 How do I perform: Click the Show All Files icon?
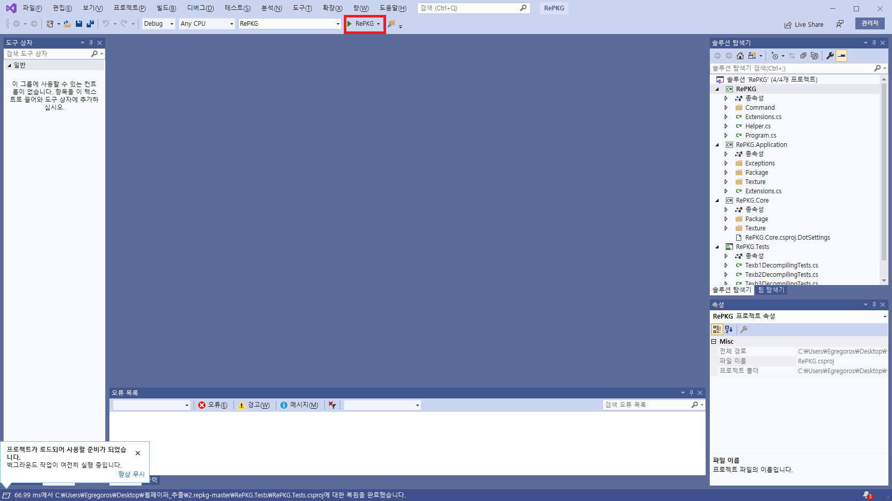(815, 56)
